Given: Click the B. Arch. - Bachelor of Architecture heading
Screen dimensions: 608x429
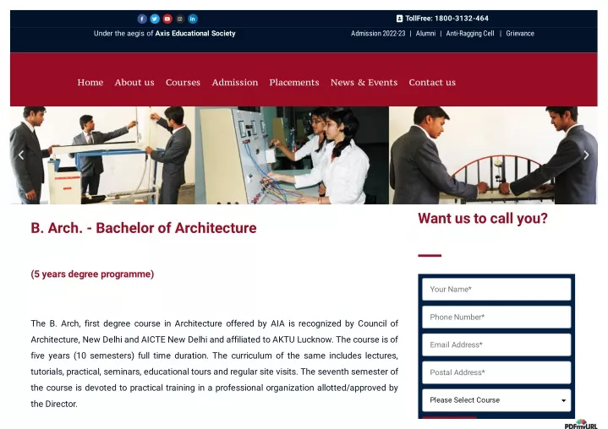Looking at the screenshot, I should click(144, 228).
